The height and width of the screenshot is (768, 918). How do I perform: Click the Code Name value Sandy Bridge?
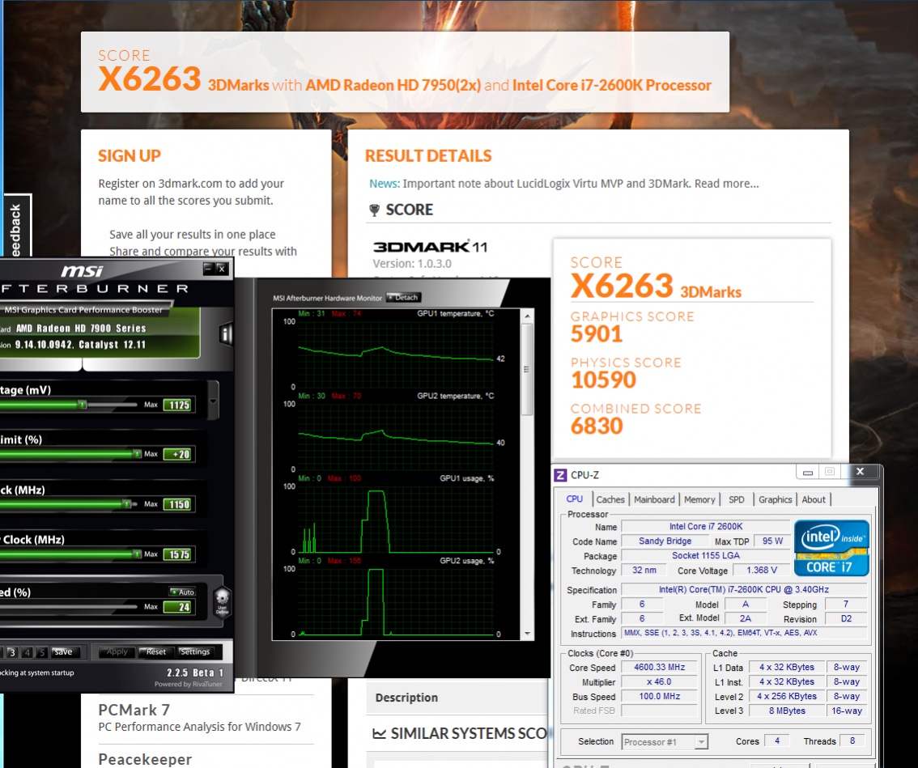coord(665,541)
